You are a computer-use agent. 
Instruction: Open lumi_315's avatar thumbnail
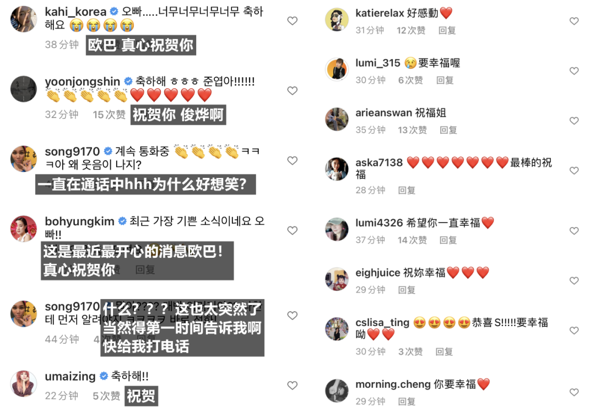[x=337, y=69]
